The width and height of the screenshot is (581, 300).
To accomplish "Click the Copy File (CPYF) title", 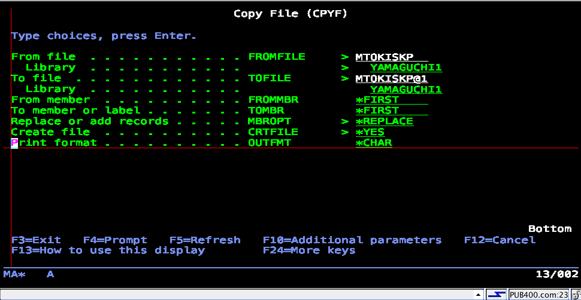I will pyautogui.click(x=290, y=13).
